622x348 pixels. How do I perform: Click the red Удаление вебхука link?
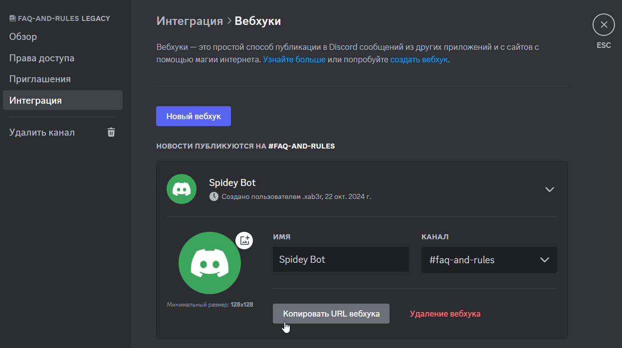pos(445,314)
